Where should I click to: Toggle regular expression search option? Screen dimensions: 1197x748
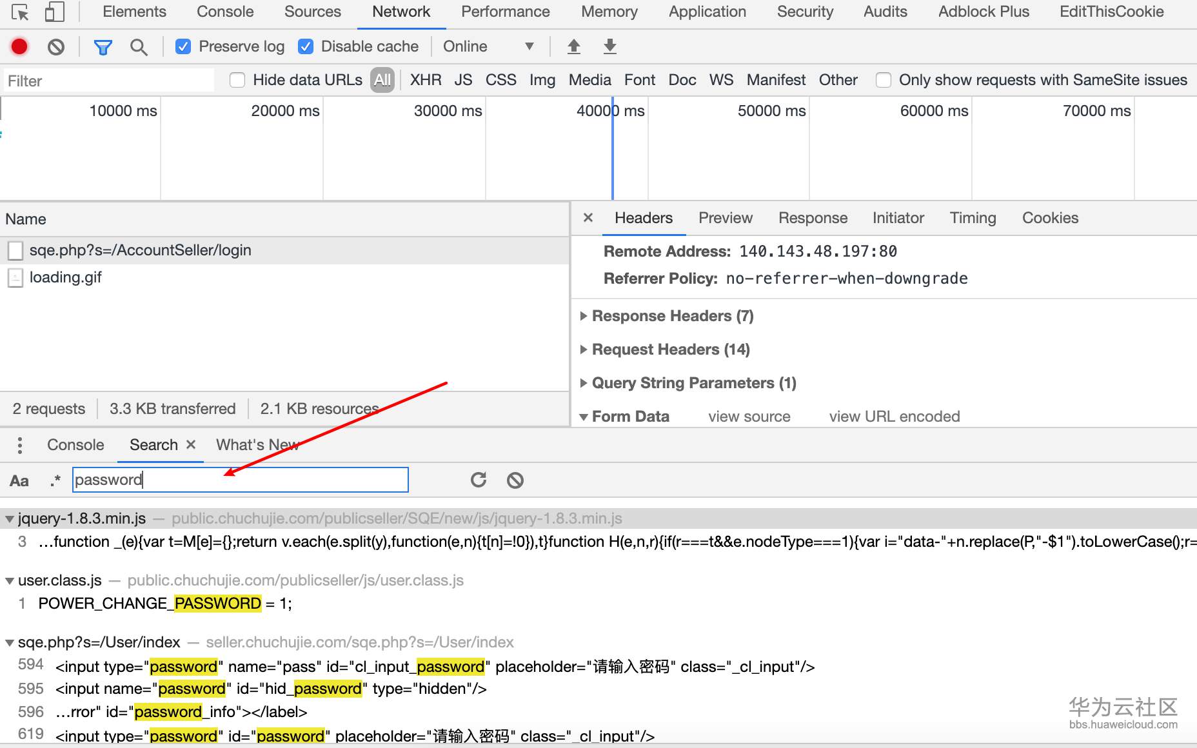coord(55,480)
